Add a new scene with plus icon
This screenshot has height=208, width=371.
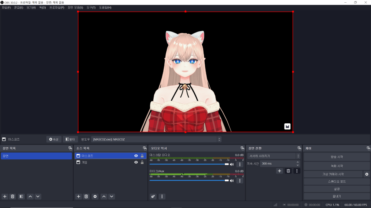(5, 197)
